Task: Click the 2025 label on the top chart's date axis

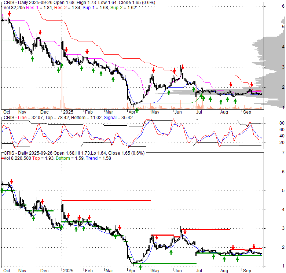Action: 68,112
